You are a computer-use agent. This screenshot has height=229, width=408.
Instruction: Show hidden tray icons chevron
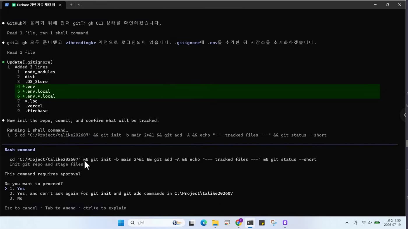pyautogui.click(x=347, y=223)
